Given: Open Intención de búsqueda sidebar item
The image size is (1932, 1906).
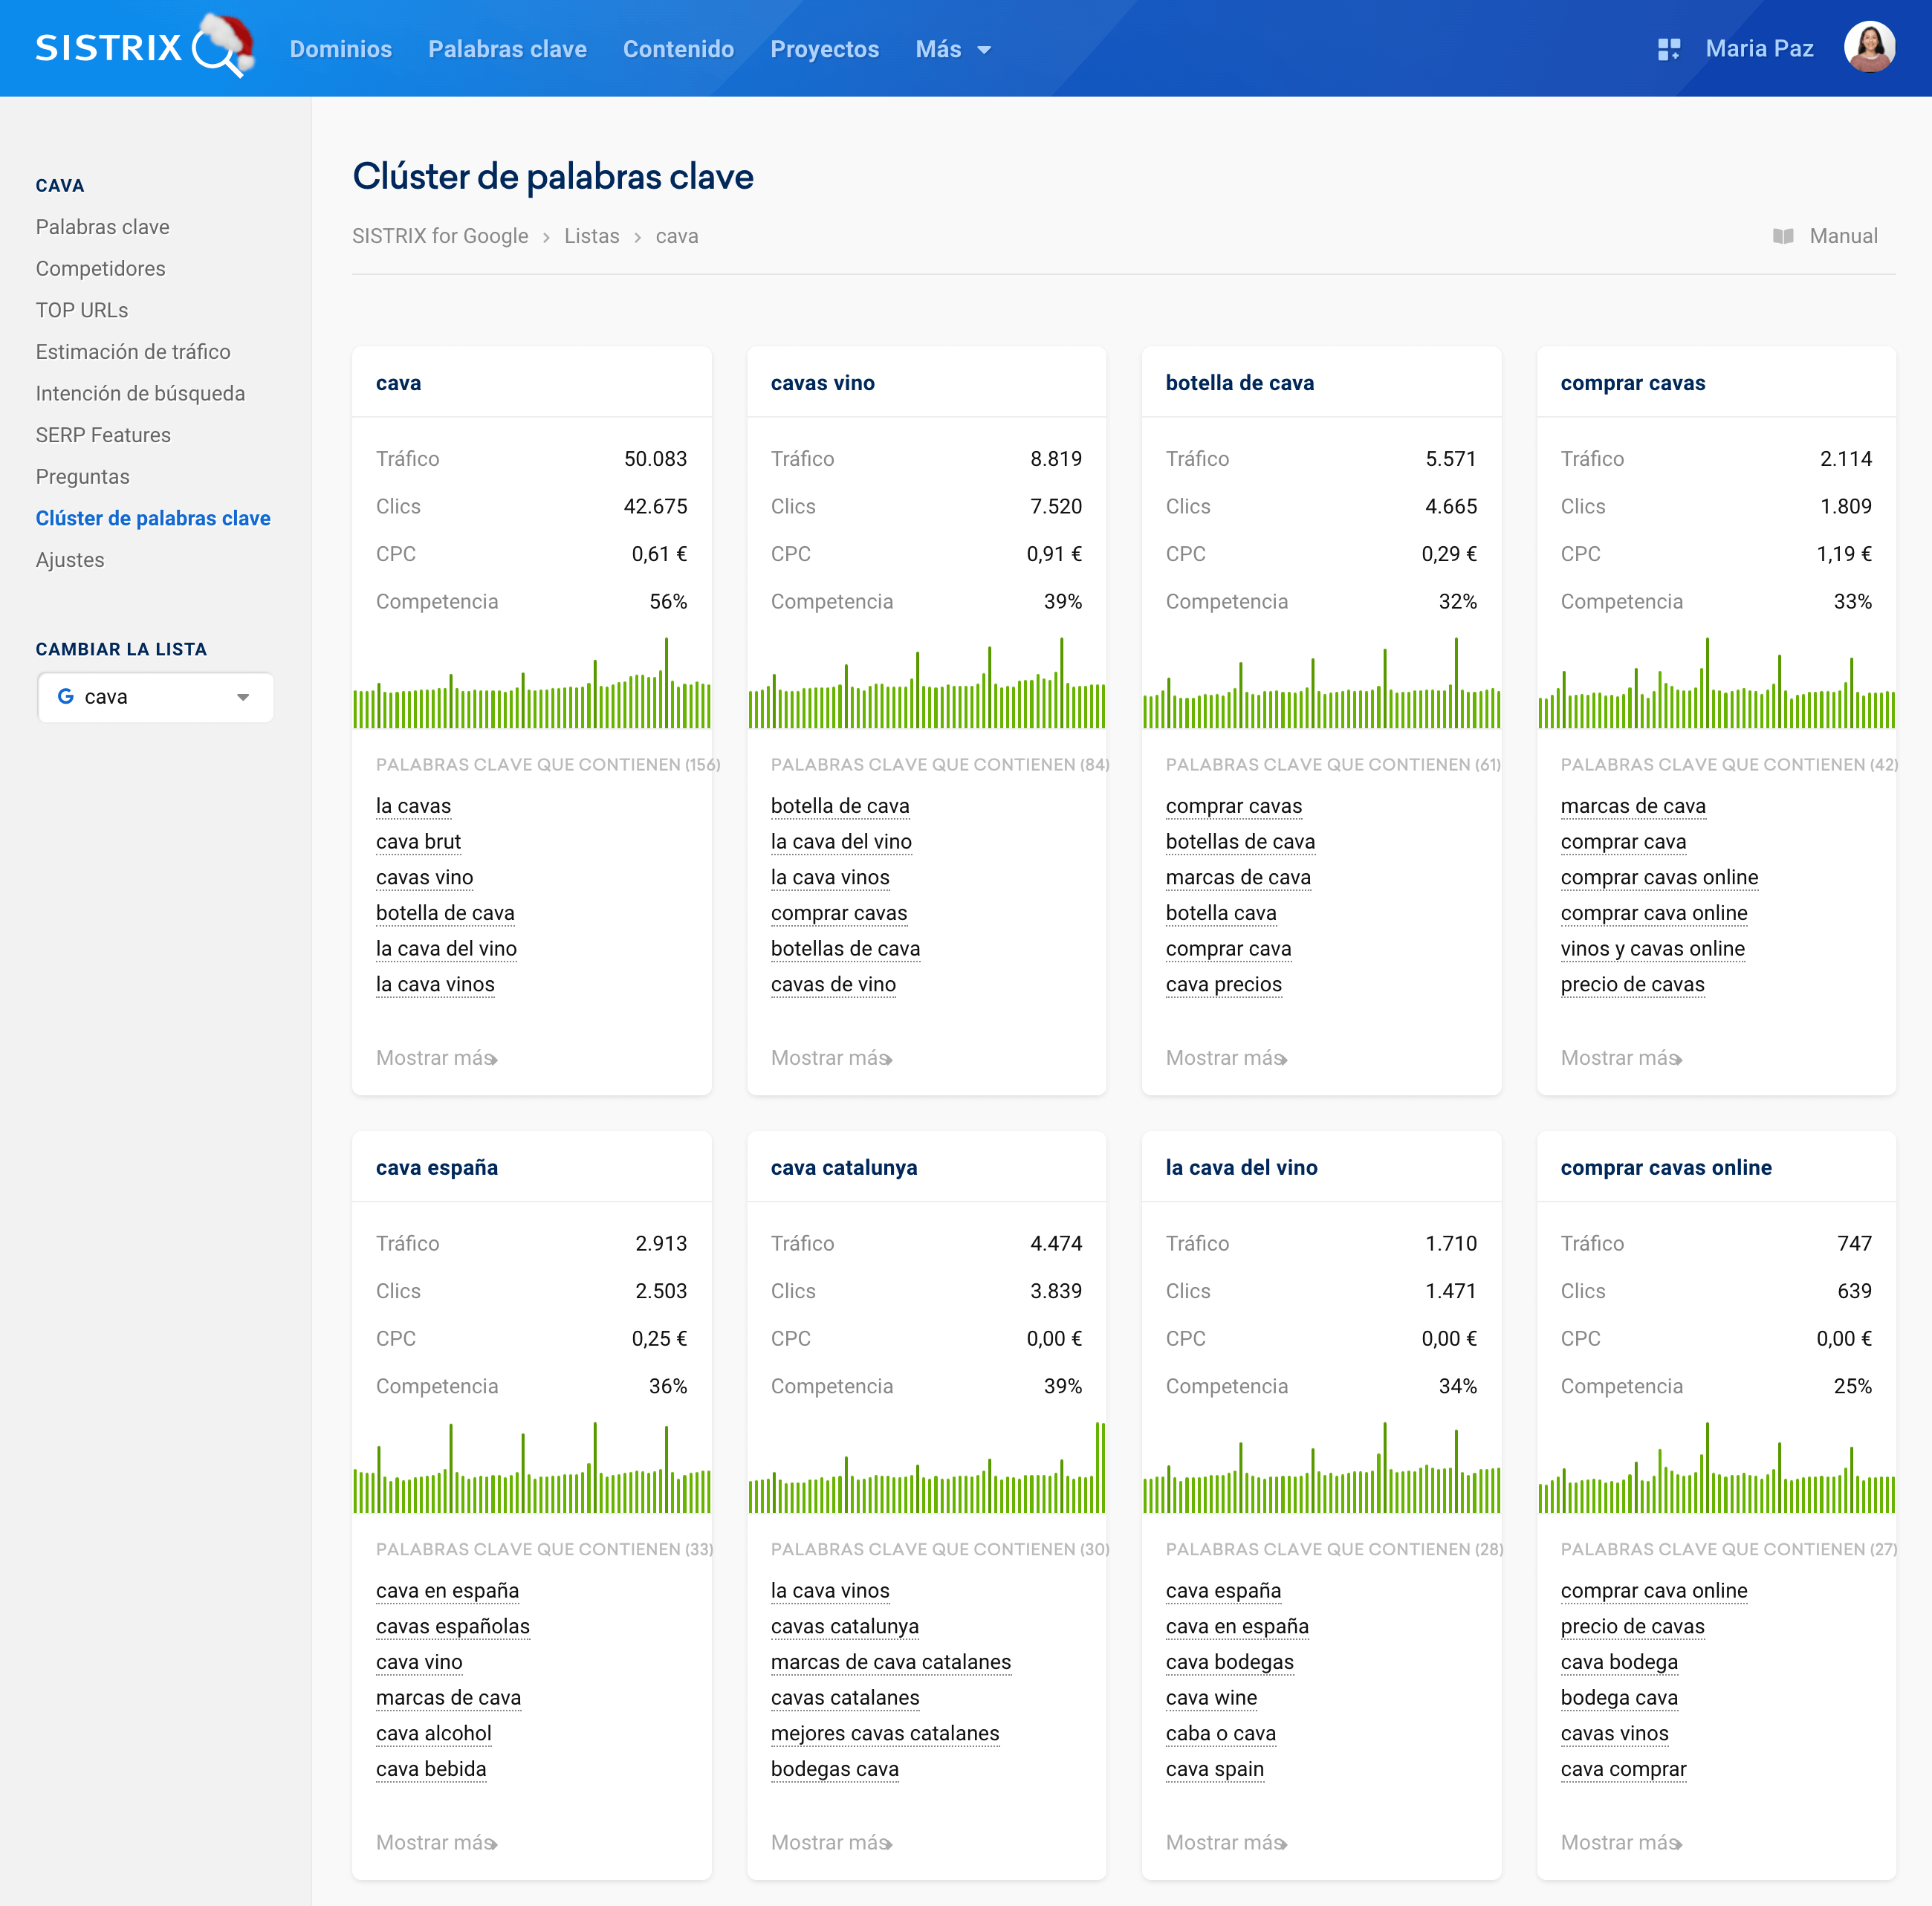Looking at the screenshot, I should pos(140,393).
